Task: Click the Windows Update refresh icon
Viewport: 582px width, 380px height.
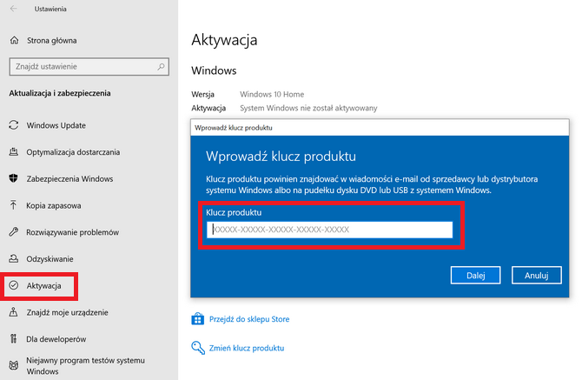Action: click(x=13, y=125)
